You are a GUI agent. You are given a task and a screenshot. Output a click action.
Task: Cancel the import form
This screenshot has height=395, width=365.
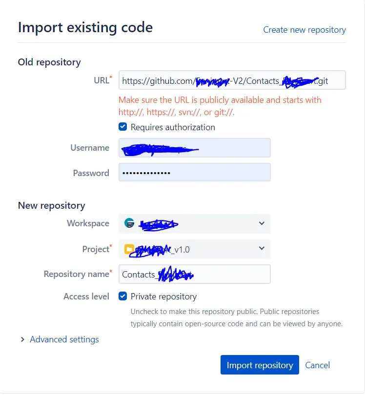(317, 365)
